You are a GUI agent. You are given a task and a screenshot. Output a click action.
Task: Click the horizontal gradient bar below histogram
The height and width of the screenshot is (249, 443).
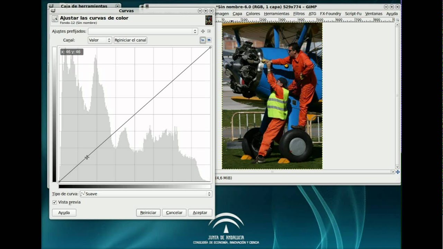(x=135, y=186)
